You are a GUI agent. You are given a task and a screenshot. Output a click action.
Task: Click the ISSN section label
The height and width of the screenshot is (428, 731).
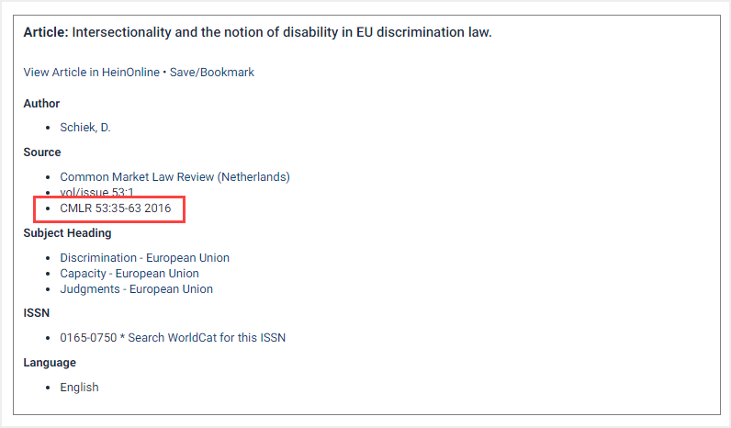click(37, 313)
